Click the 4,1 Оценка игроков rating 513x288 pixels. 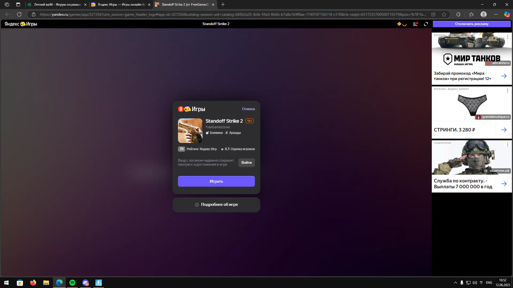(238, 149)
